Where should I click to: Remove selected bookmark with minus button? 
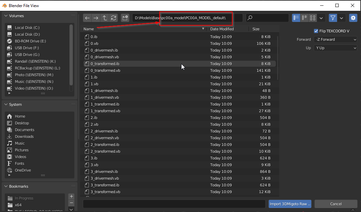(71, 203)
